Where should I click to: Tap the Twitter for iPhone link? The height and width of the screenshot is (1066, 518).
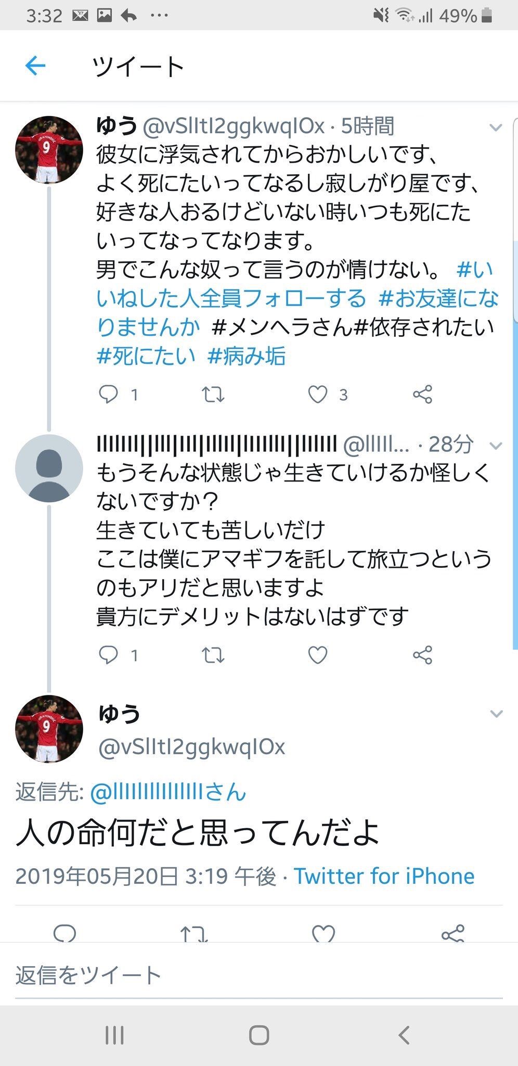coord(384,876)
